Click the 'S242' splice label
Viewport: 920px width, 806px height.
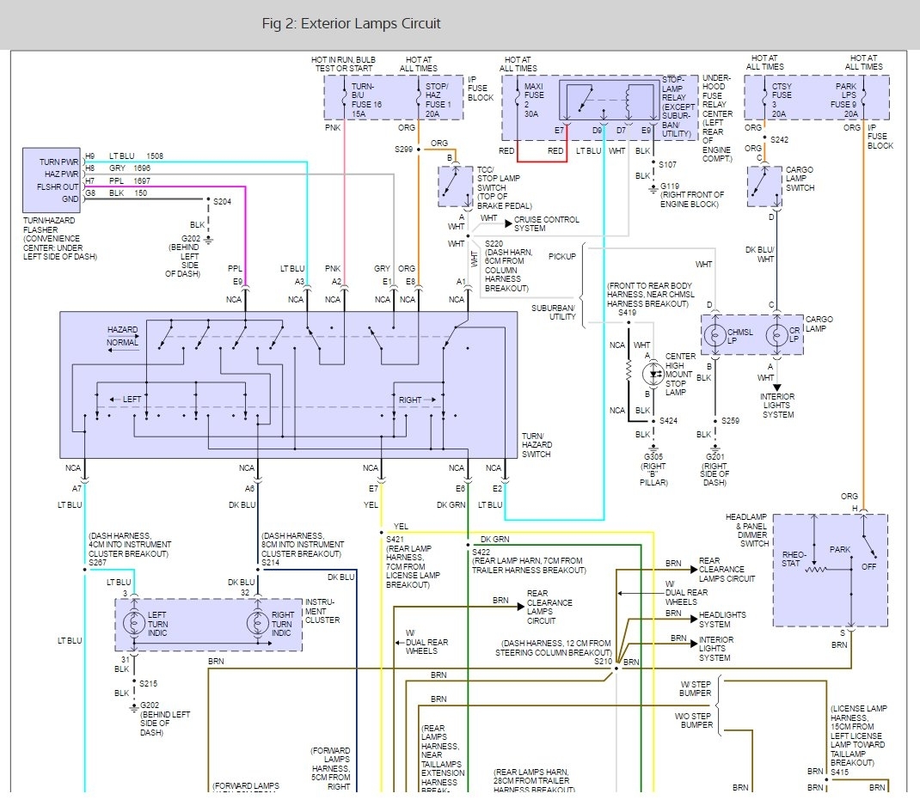tap(780, 140)
